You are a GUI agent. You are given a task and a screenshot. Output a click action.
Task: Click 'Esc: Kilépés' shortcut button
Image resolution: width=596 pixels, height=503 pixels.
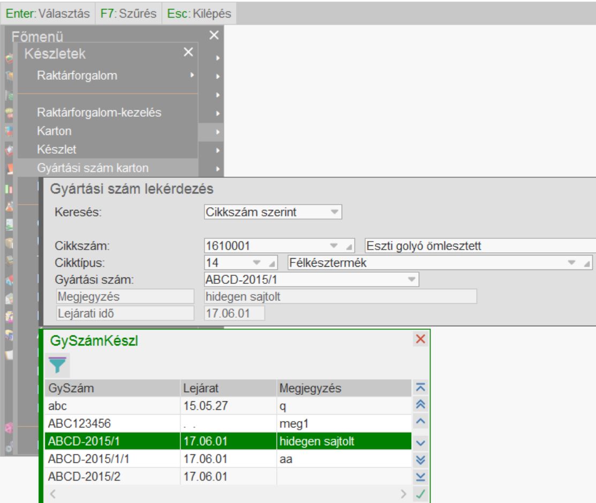[x=199, y=13]
